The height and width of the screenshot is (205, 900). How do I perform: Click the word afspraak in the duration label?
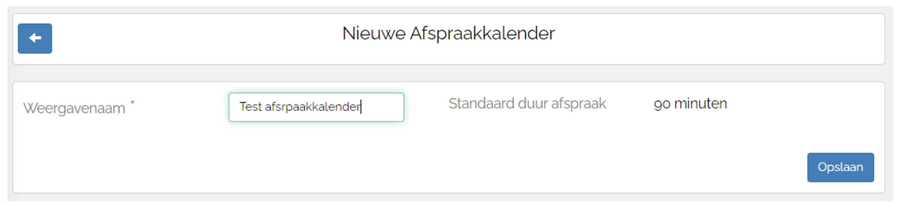tap(579, 104)
